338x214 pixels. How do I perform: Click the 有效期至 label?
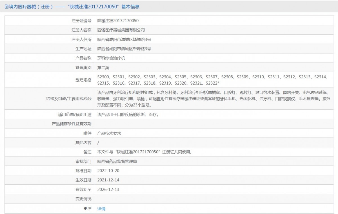click(83, 189)
